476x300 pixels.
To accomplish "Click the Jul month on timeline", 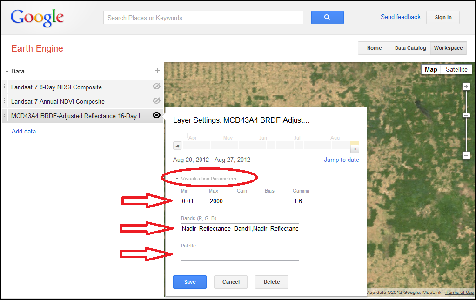I will coord(297,138).
